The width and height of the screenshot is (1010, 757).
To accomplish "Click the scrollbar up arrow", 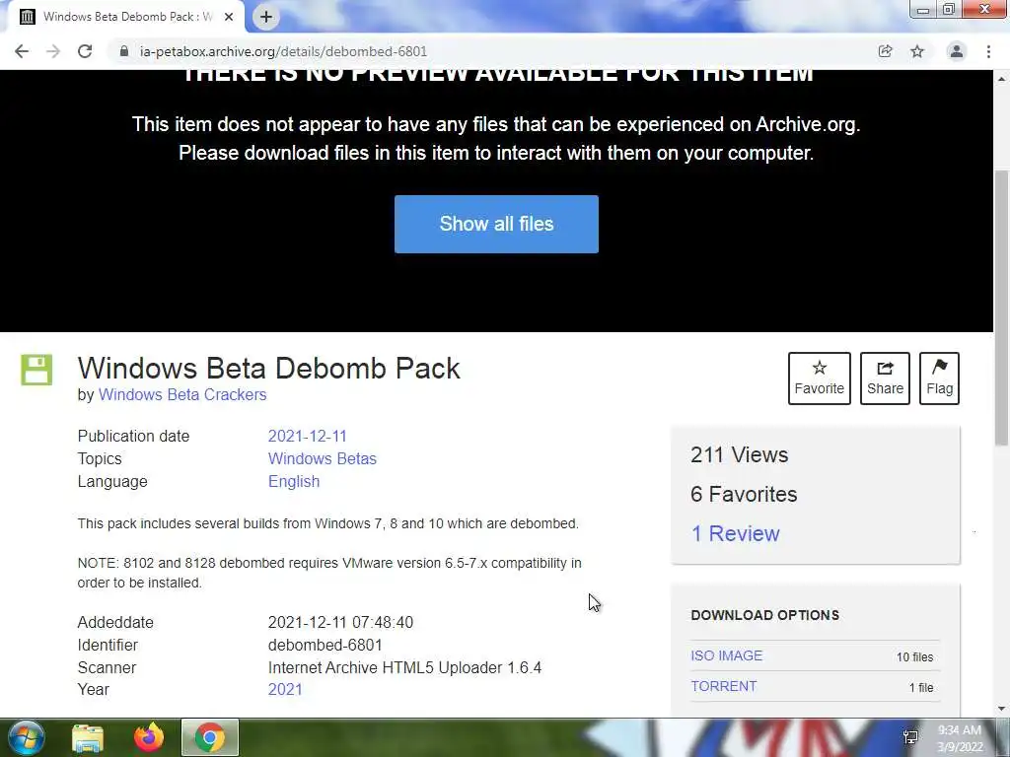I will [1002, 79].
